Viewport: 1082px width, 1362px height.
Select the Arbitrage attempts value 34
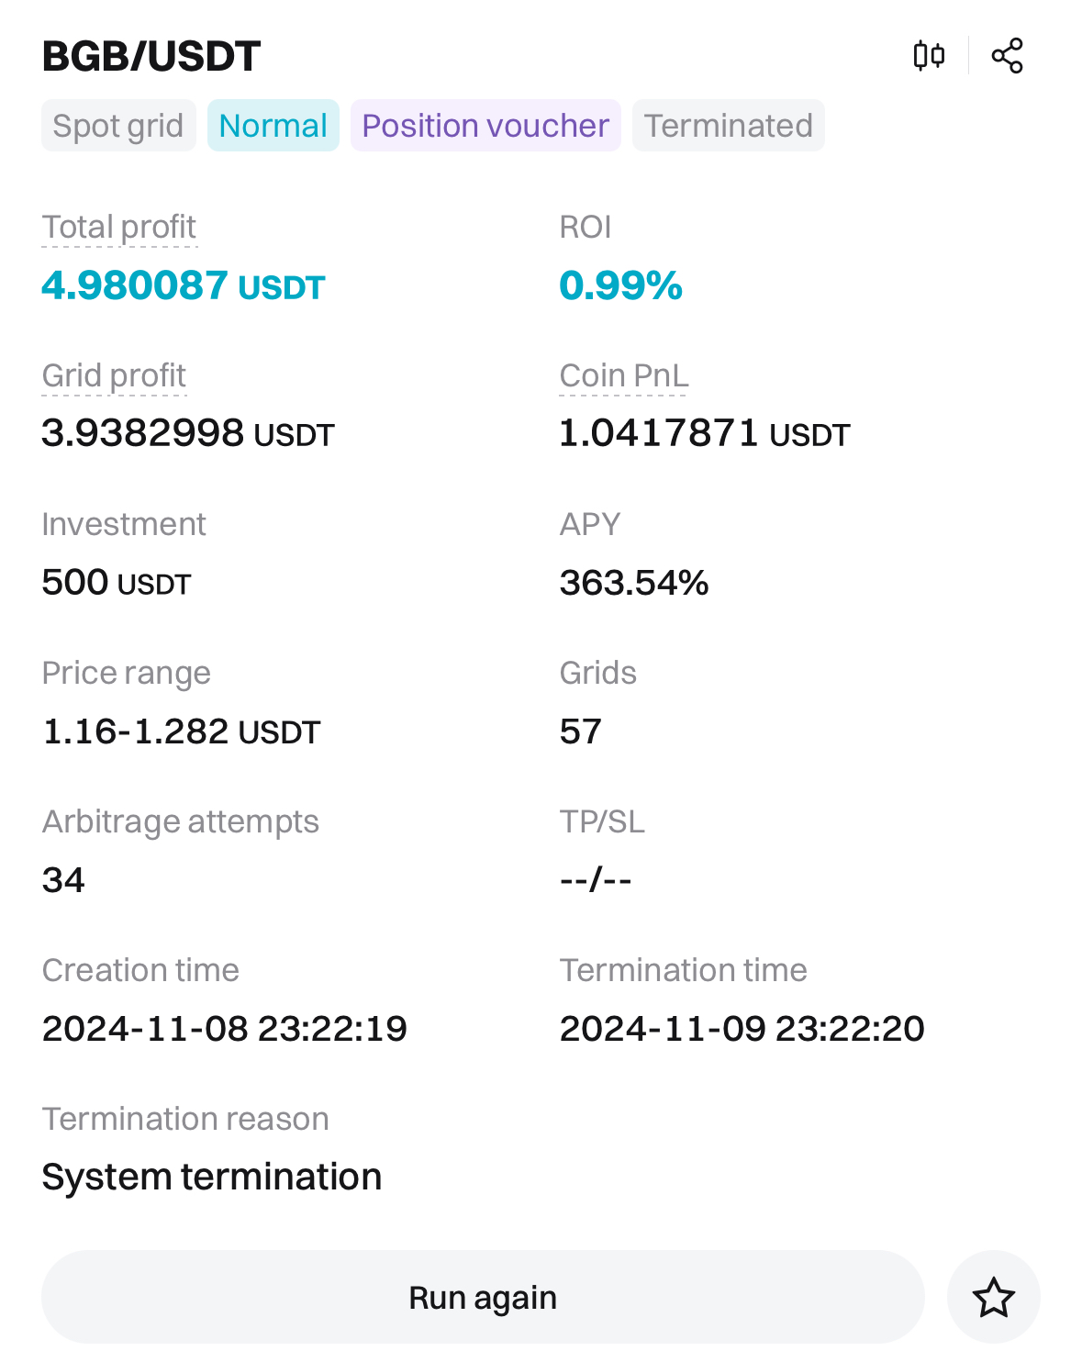coord(62,879)
